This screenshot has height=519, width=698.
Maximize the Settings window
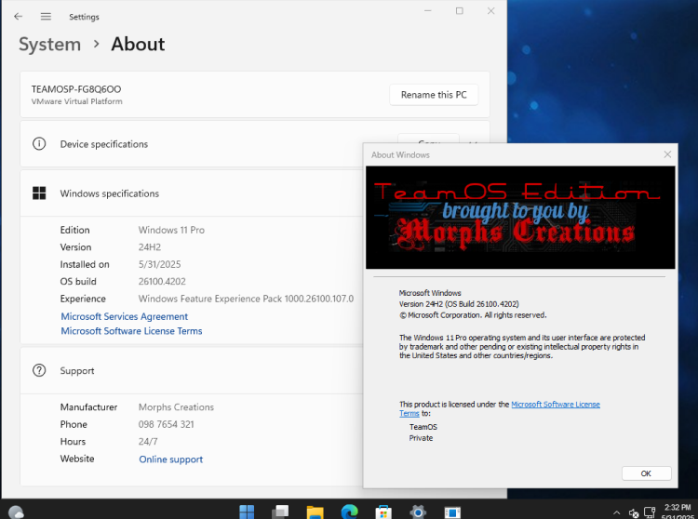pos(460,10)
